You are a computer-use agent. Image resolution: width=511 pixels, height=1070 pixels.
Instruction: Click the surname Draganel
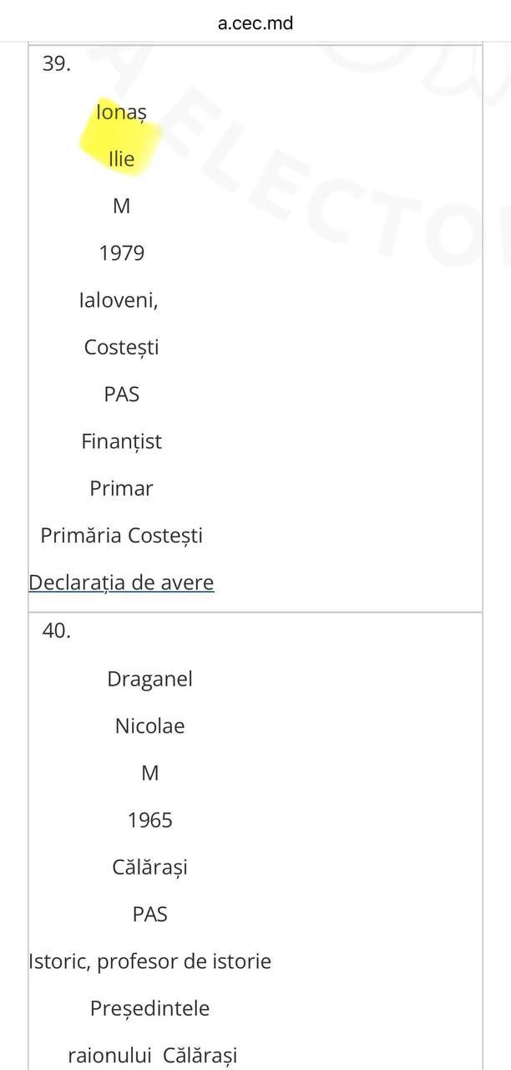(149, 680)
